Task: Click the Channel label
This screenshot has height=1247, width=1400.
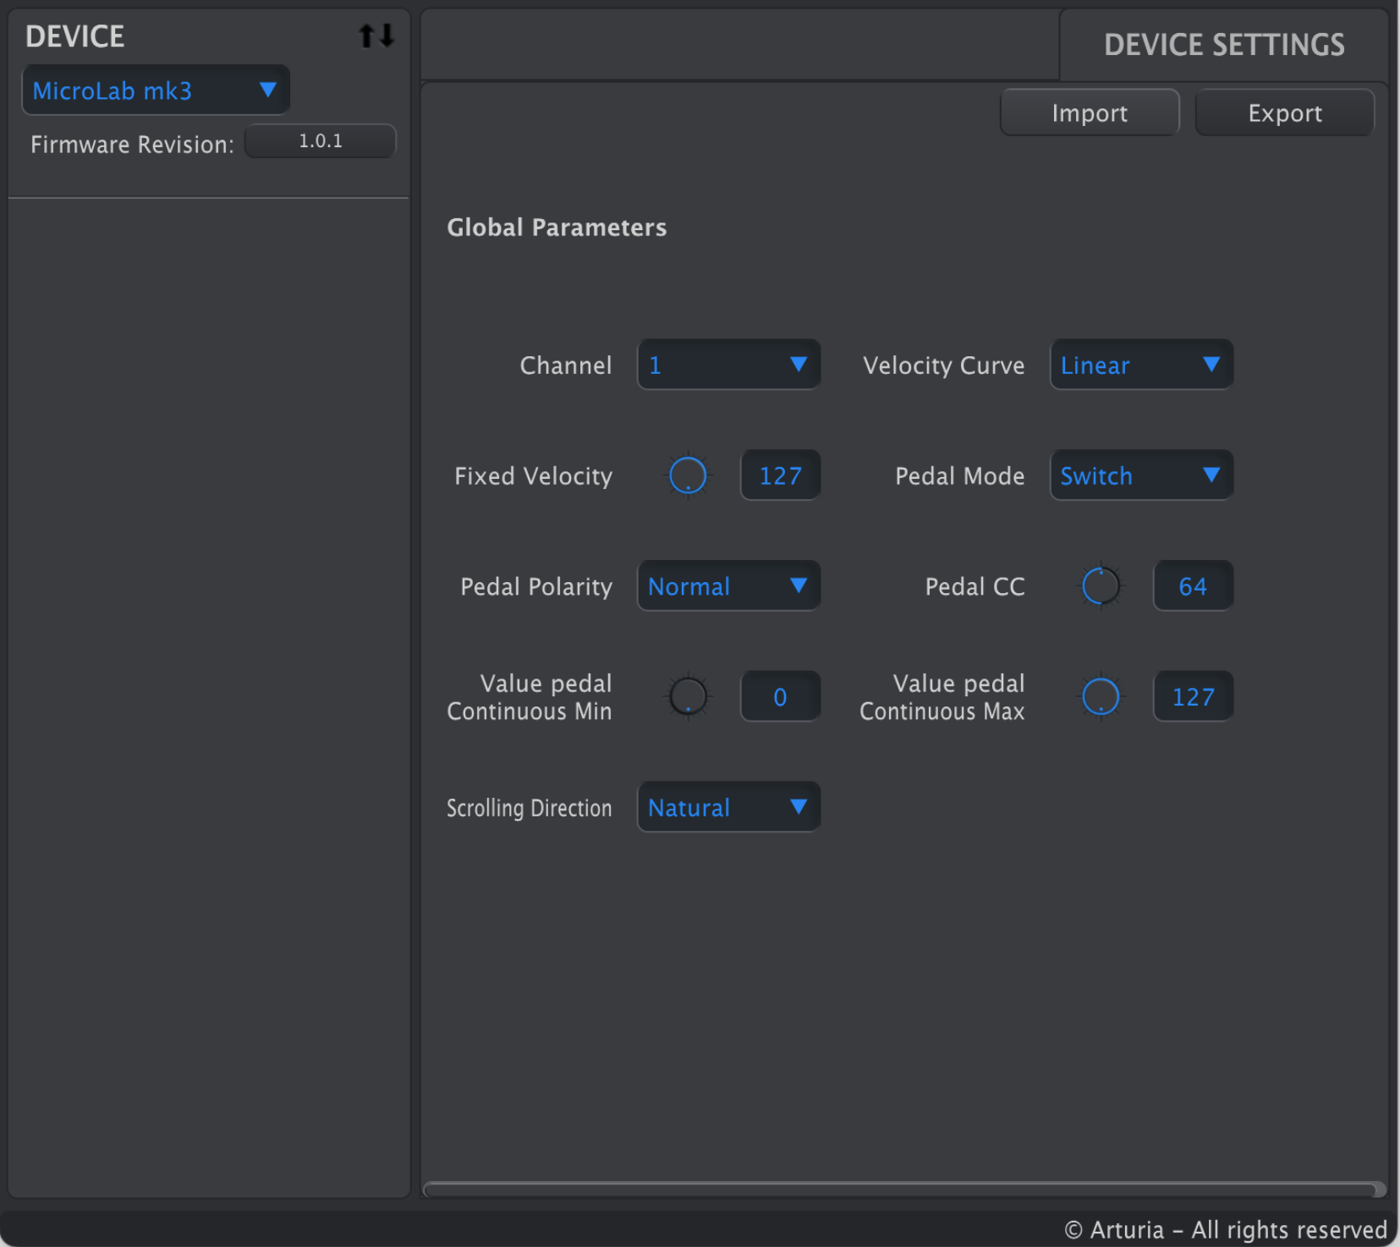Action: (565, 365)
